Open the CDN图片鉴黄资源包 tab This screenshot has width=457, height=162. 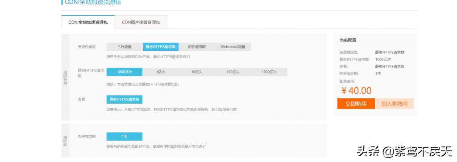point(141,22)
